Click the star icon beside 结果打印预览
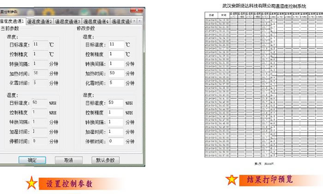Image resolution: width=323 pixels, height=194 pixels. 232,179
